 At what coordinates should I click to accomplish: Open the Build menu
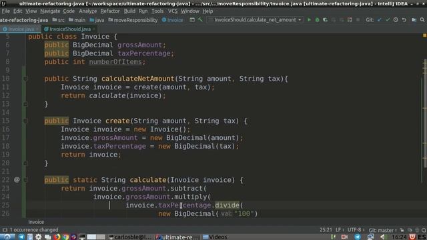click(129, 11)
